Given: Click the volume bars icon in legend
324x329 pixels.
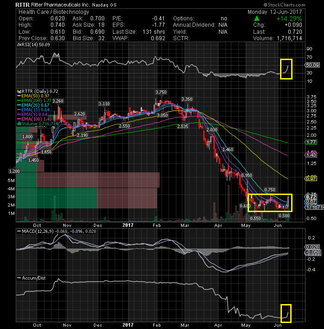Looking at the screenshot, I should [19, 123].
